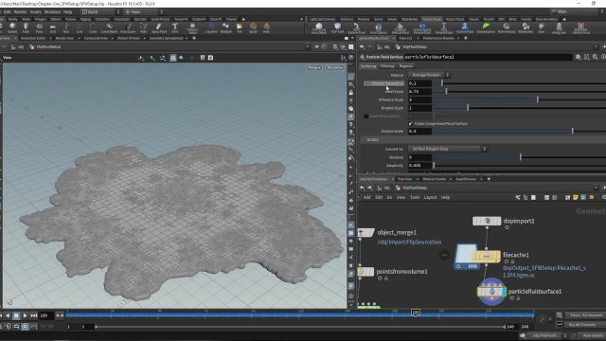Open the Main radial menu dropdown
This screenshot has height=341, width=606.
tap(144, 12)
